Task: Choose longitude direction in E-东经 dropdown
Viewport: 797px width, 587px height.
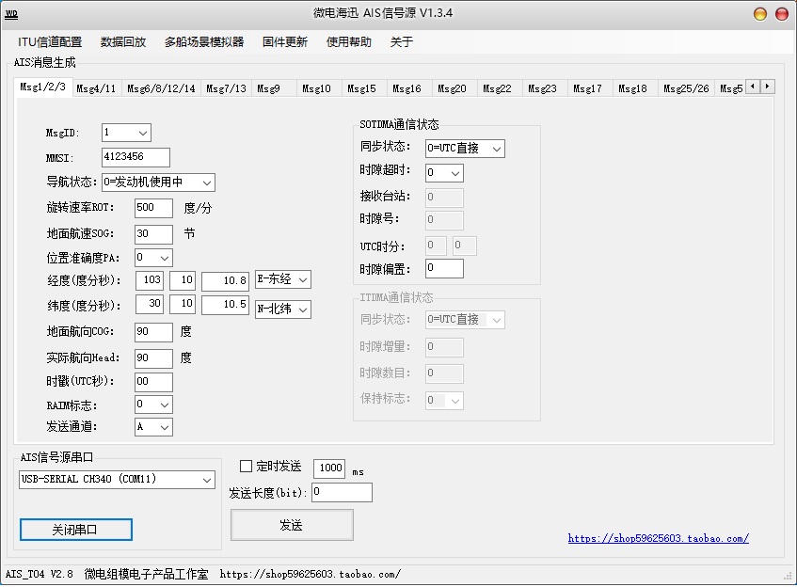Action: tap(282, 279)
